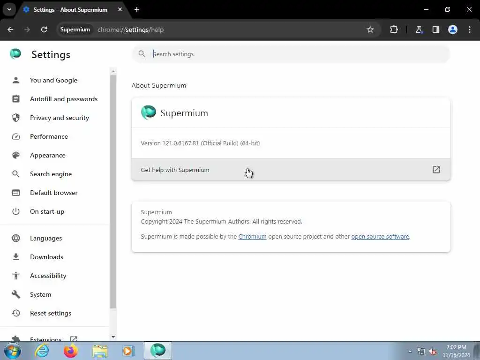
Task: Open a new tab with plus button
Action: pyautogui.click(x=137, y=9)
